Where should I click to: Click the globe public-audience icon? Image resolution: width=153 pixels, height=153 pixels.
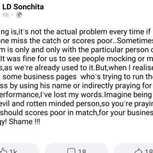19,15
